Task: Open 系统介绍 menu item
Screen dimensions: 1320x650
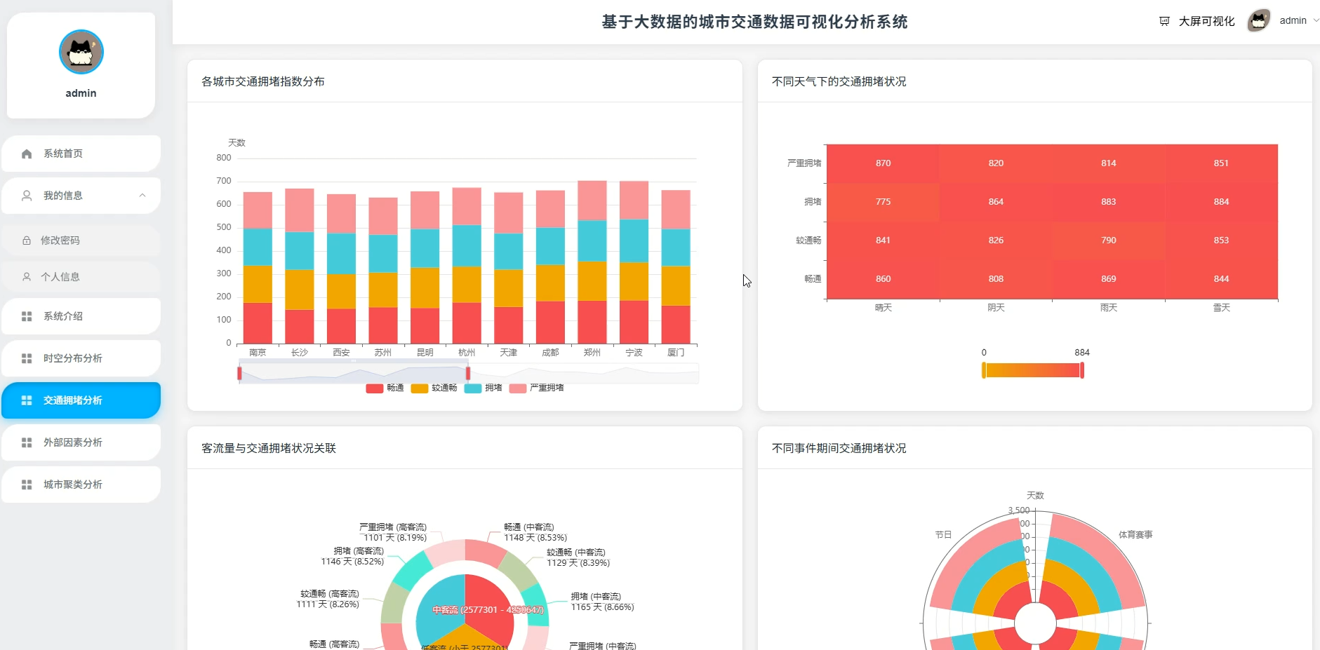Action: coord(81,316)
